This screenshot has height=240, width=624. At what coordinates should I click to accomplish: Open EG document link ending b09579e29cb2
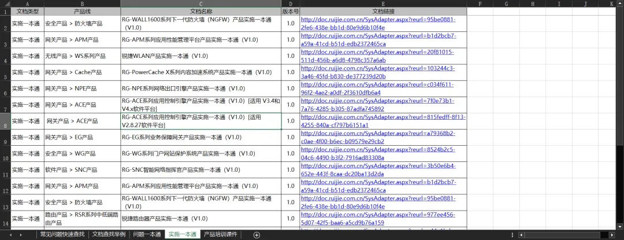(378, 137)
